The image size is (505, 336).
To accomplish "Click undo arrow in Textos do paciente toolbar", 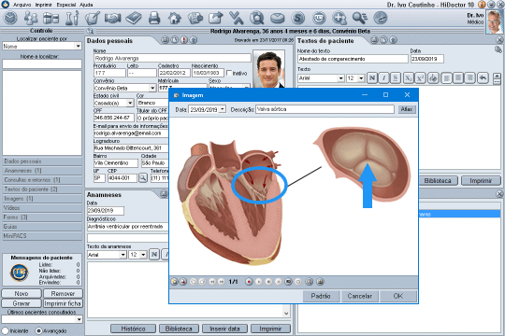I will [x=483, y=77].
